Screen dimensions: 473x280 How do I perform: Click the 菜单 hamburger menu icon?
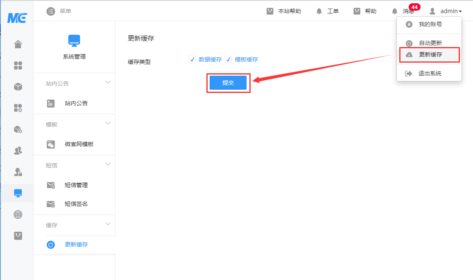pos(51,11)
